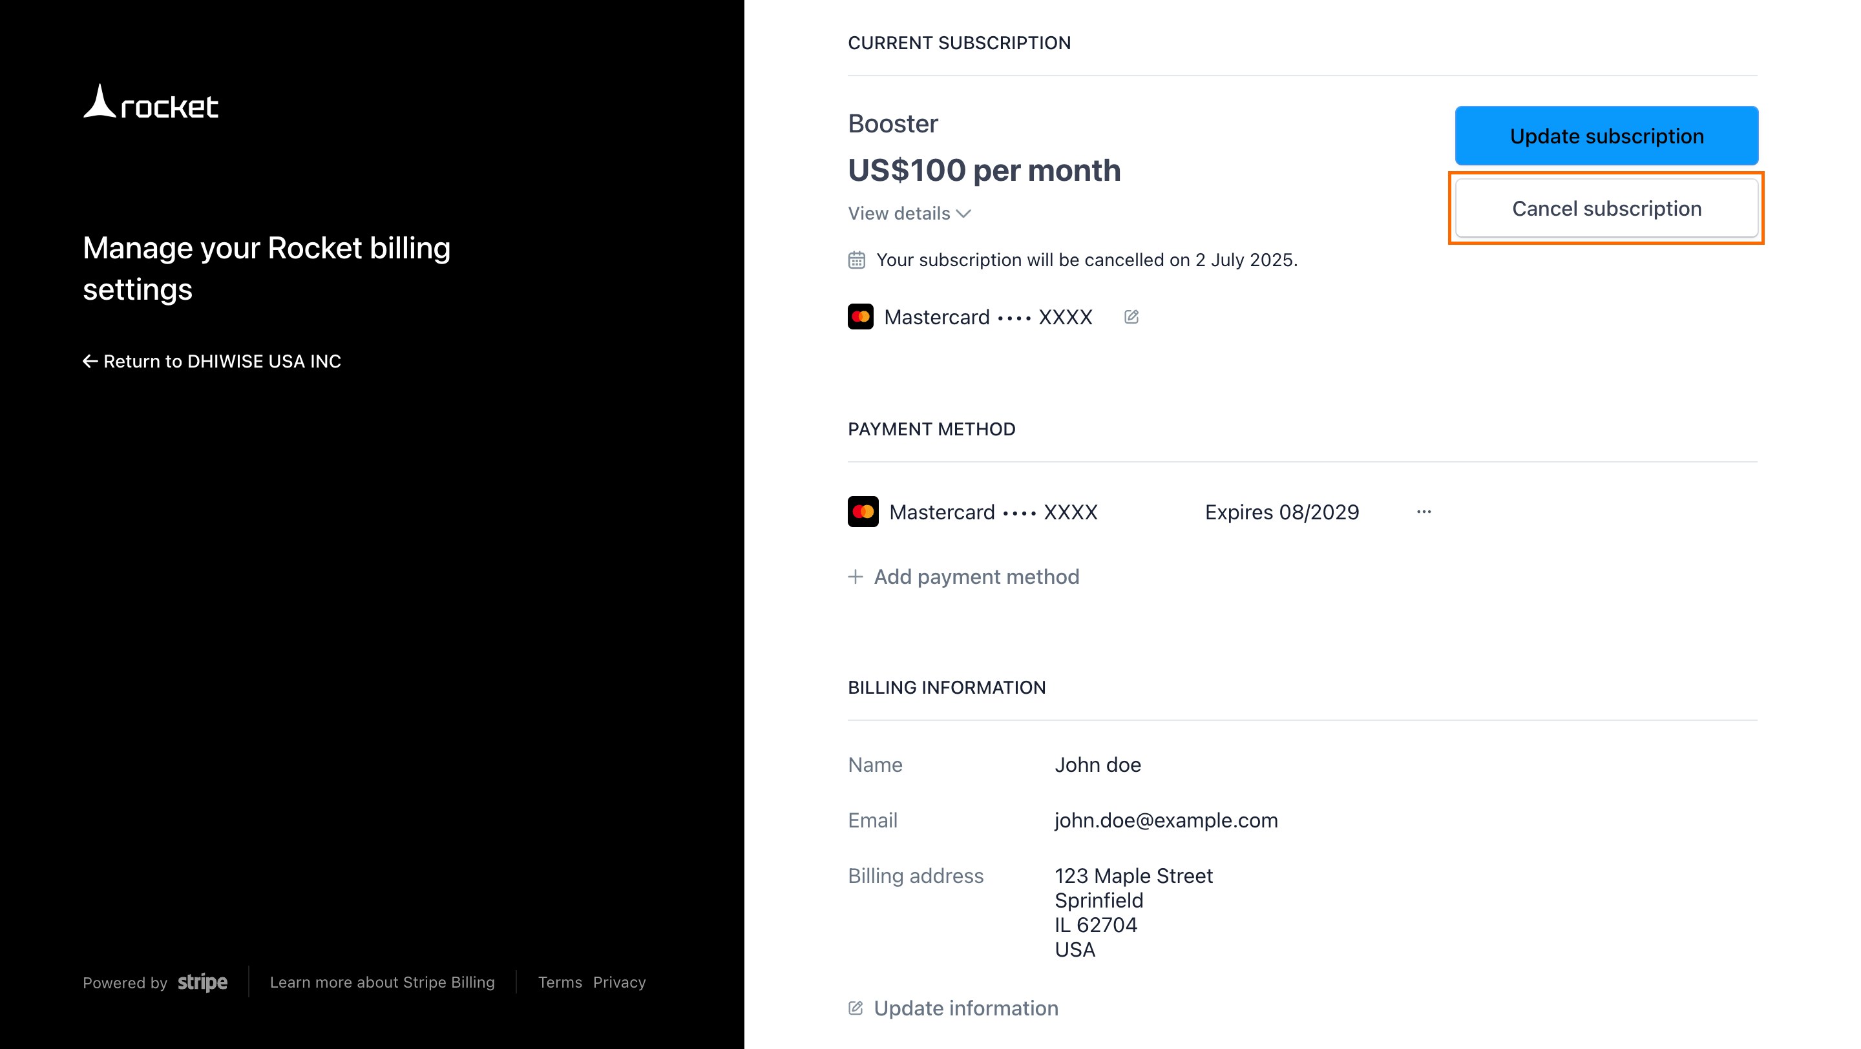This screenshot has height=1049, width=1861.
Task: Return to DHIWISE USA INC
Action: click(x=222, y=361)
